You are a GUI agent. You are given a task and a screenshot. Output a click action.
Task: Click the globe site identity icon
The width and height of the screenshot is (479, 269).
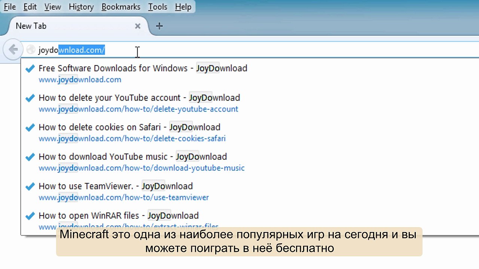(x=31, y=50)
